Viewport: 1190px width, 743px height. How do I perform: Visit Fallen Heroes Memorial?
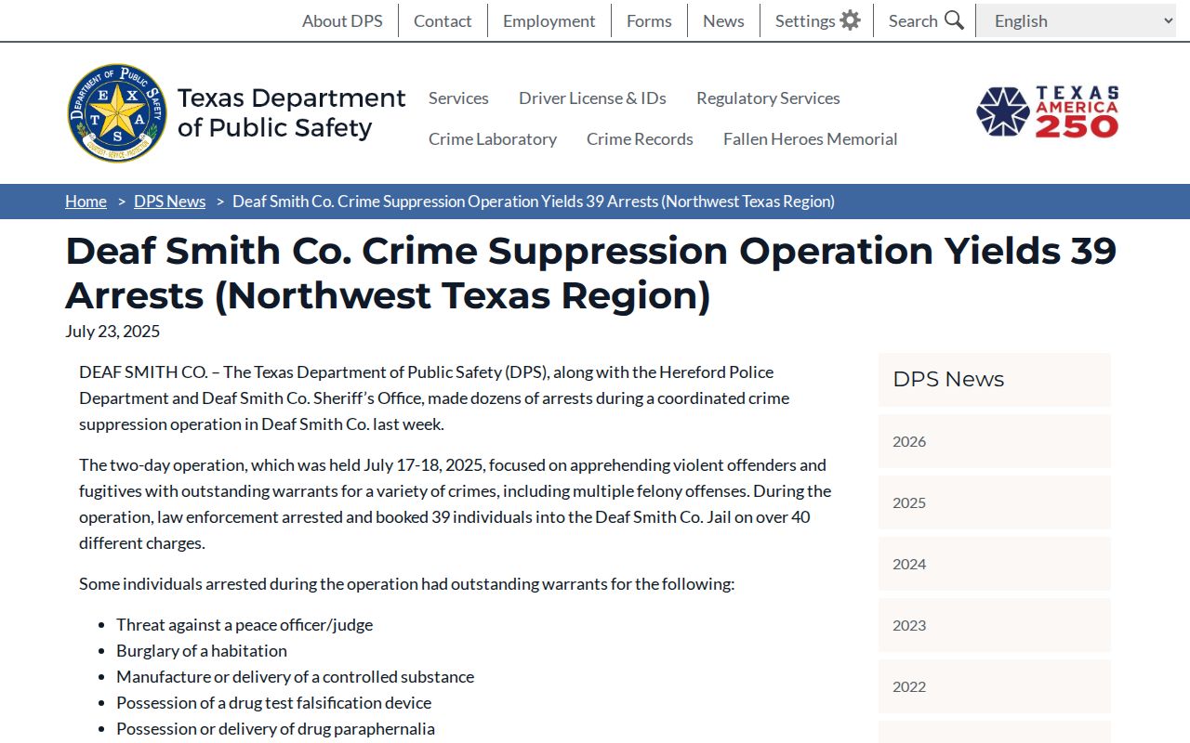pyautogui.click(x=811, y=138)
